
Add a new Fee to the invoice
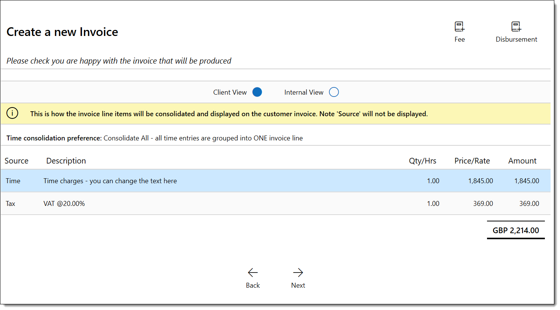pos(459,31)
